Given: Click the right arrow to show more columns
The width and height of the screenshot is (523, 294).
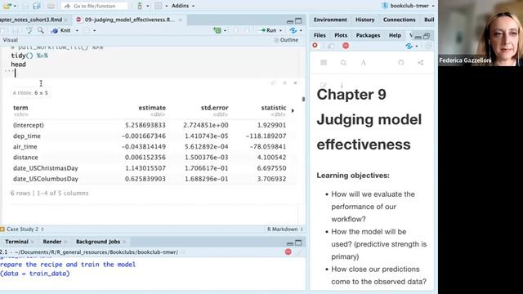Looking at the screenshot, I should [x=293, y=111].
